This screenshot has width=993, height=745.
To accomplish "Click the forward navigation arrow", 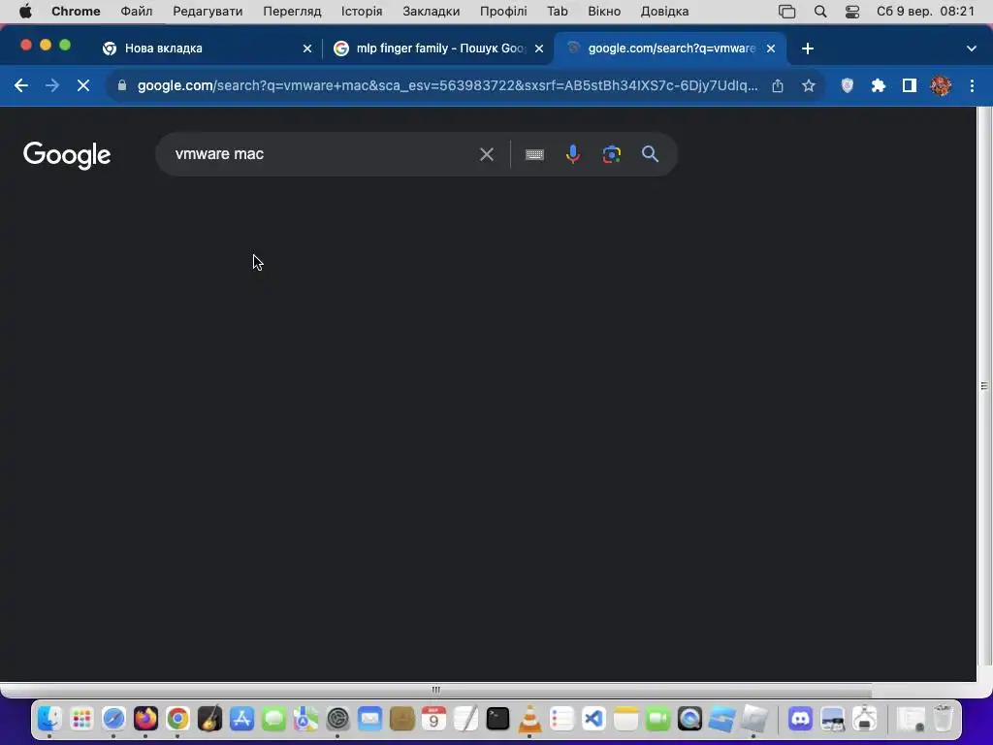I will coord(52,85).
